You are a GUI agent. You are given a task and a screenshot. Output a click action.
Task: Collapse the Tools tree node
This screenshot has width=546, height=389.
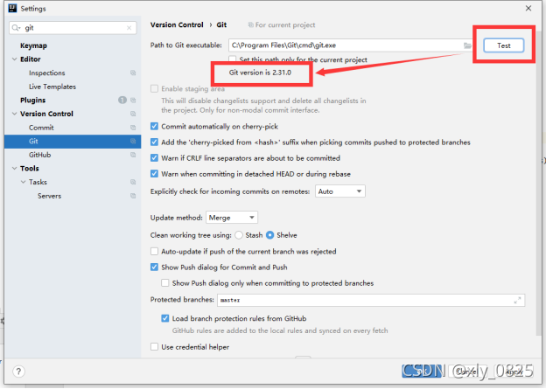14,169
